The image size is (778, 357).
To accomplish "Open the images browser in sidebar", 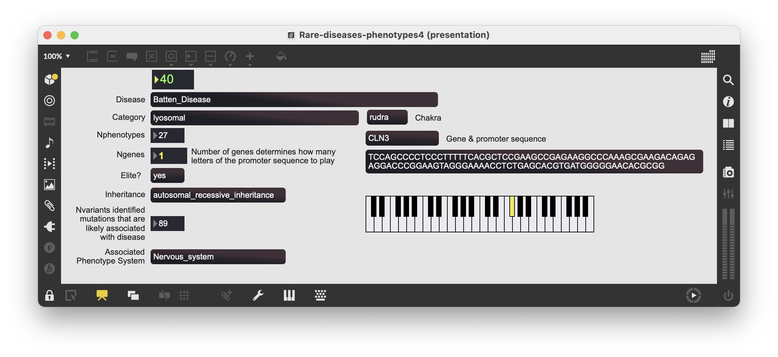I will [x=50, y=185].
